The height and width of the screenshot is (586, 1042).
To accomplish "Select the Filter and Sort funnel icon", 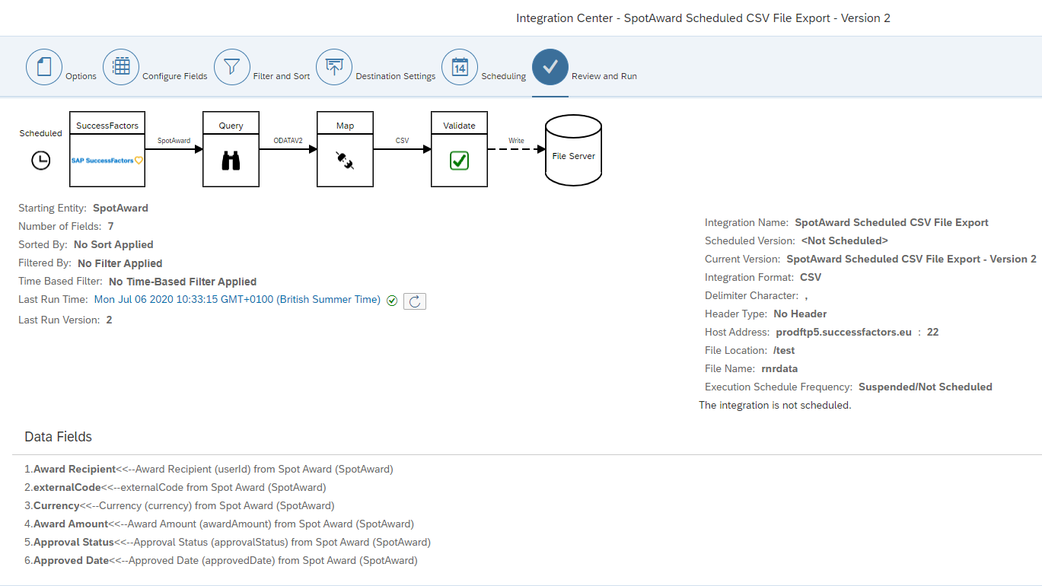I will click(x=232, y=67).
